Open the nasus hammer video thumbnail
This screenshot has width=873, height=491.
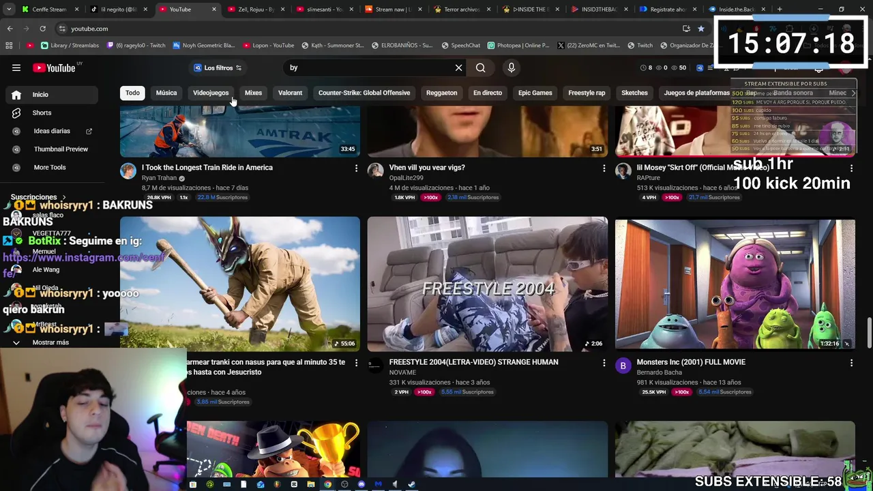tap(240, 284)
